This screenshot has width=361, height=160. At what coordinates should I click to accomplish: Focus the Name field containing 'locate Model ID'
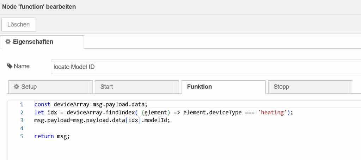(x=206, y=67)
